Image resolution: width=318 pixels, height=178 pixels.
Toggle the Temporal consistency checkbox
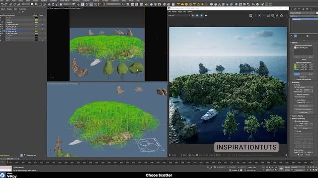tap(295, 94)
